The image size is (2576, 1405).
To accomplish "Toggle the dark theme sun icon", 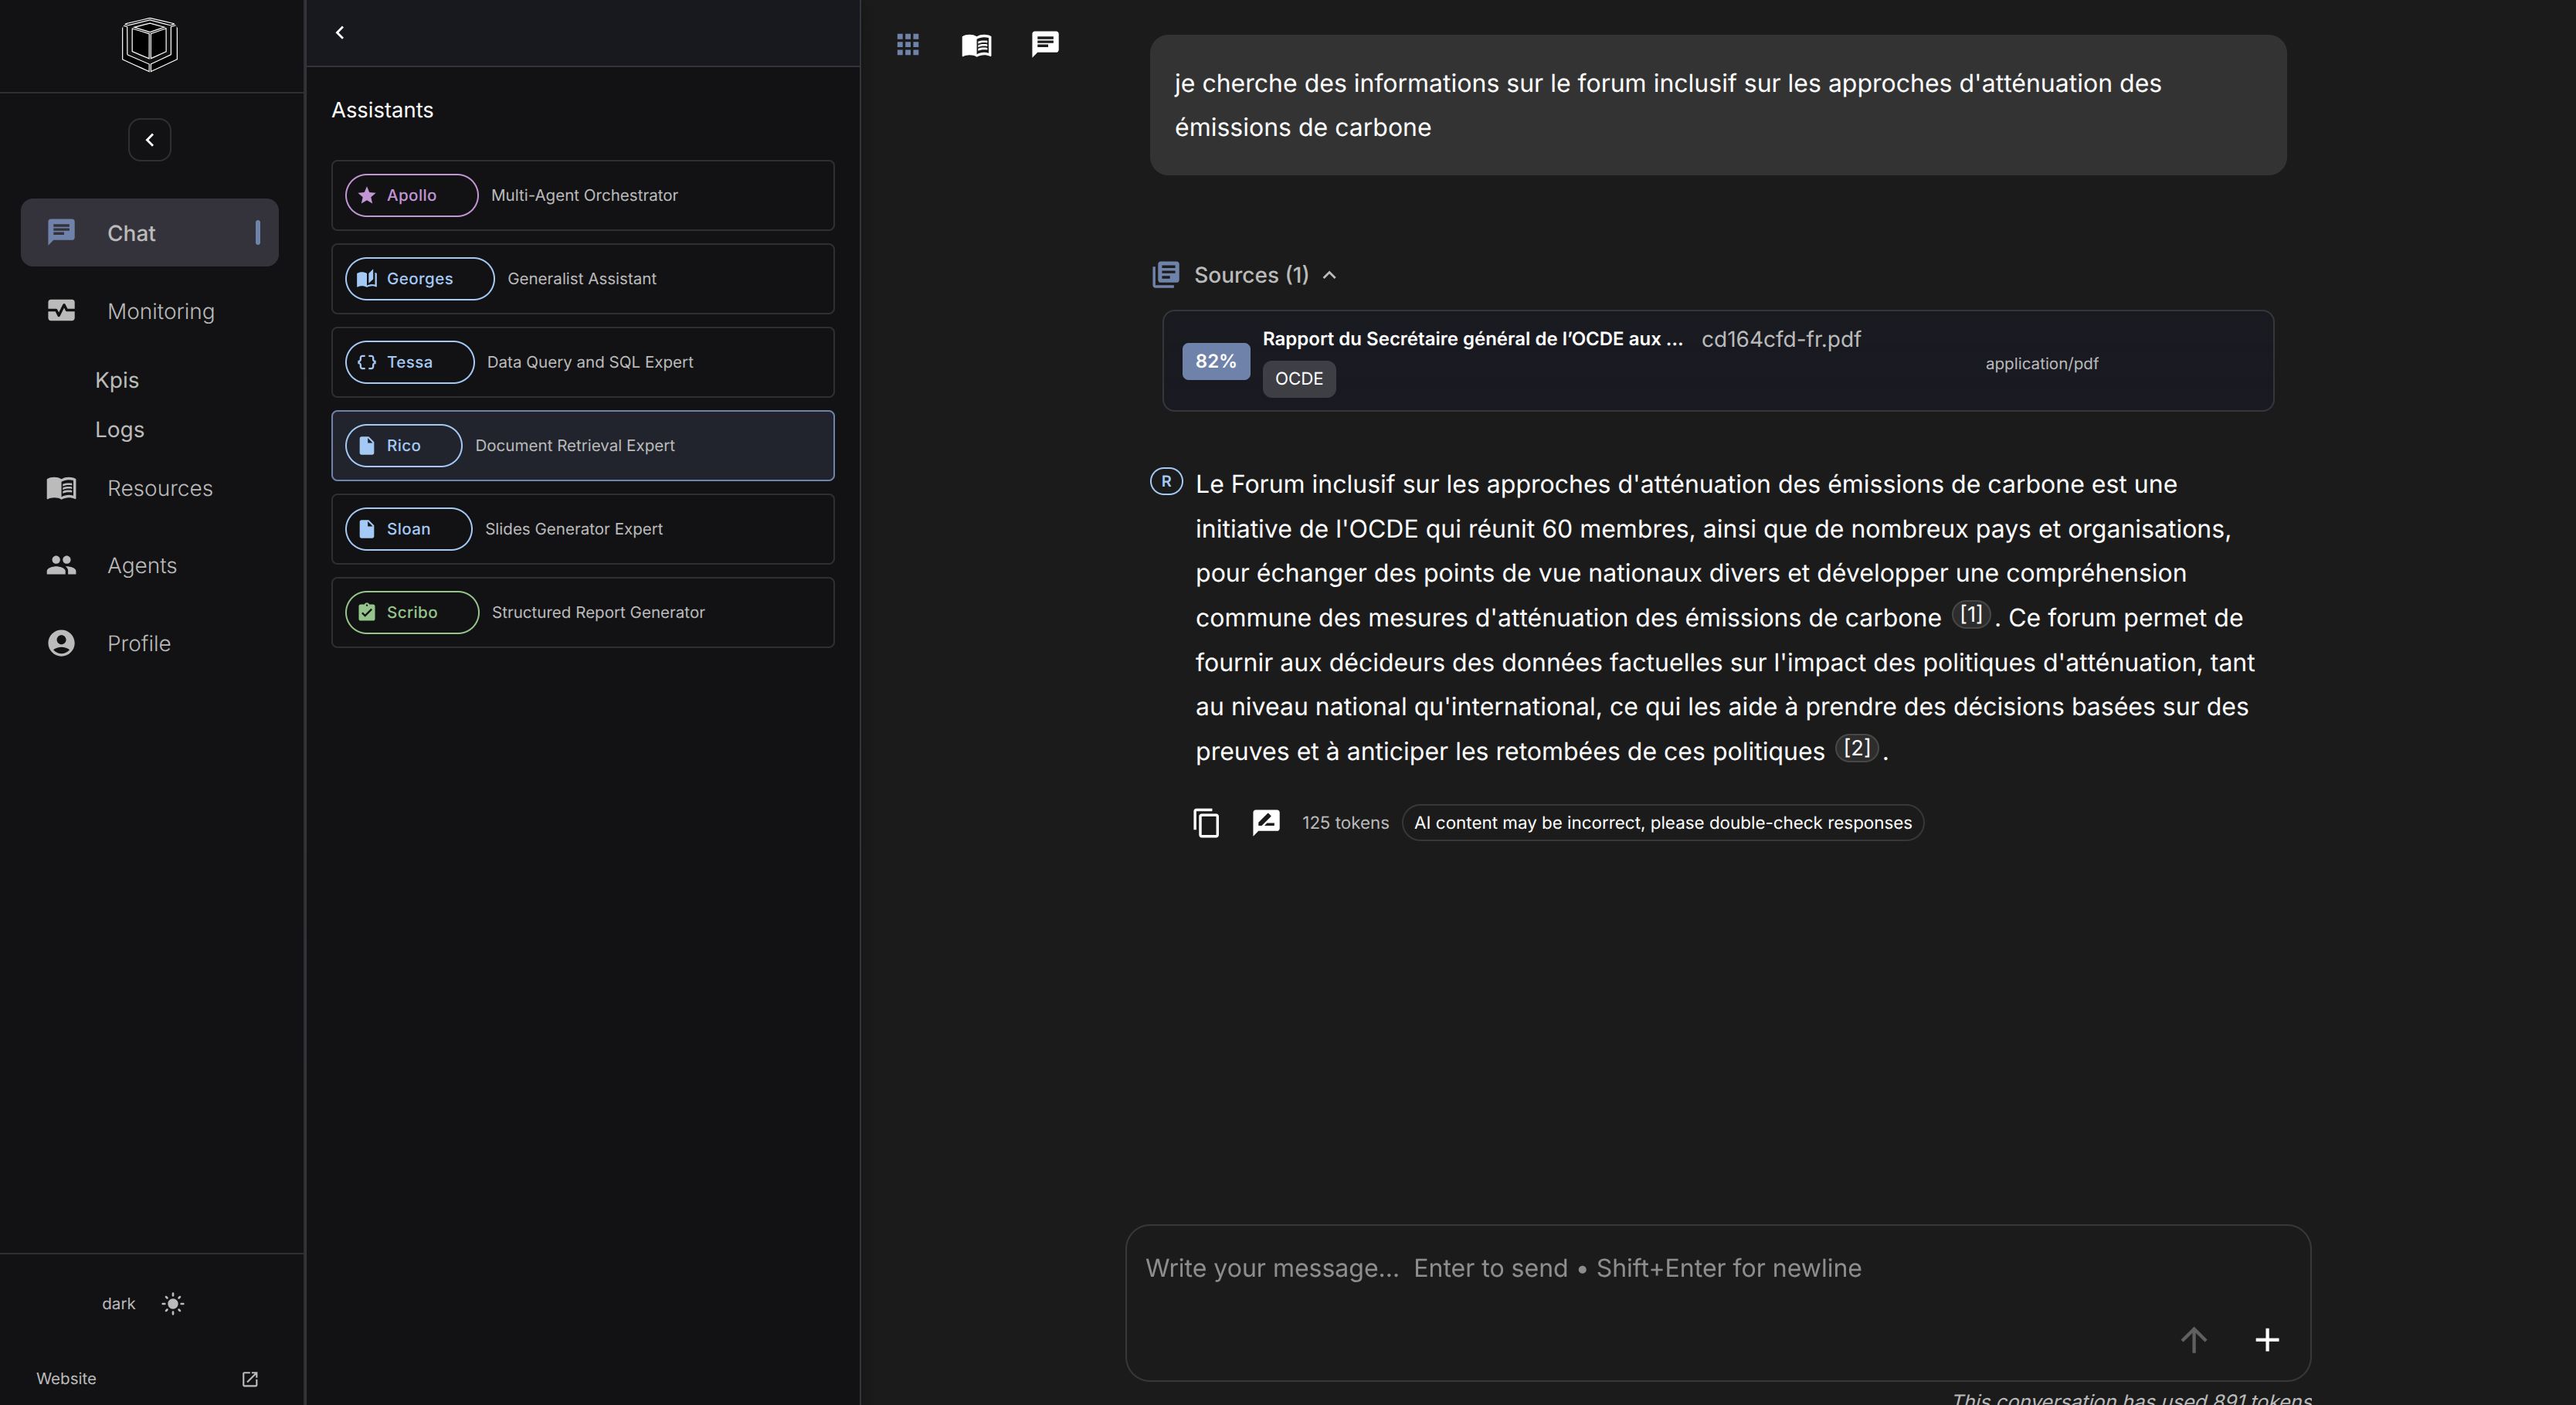I will pyautogui.click(x=173, y=1303).
